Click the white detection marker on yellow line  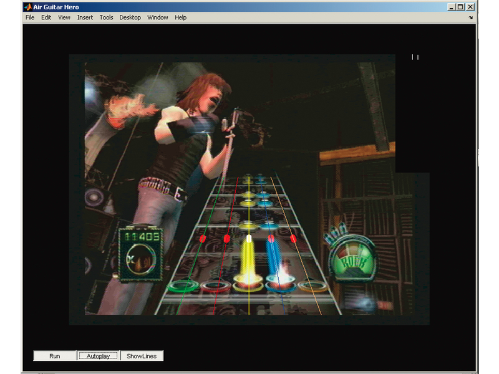tap(249, 239)
